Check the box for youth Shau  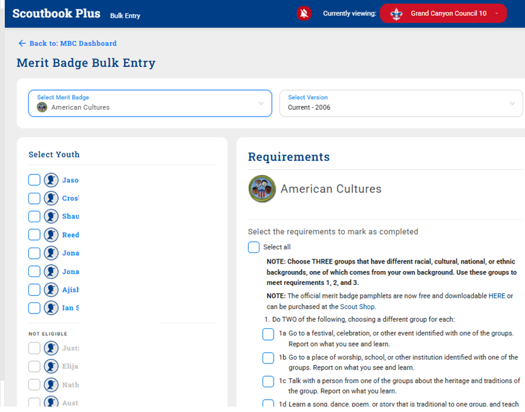click(x=34, y=216)
